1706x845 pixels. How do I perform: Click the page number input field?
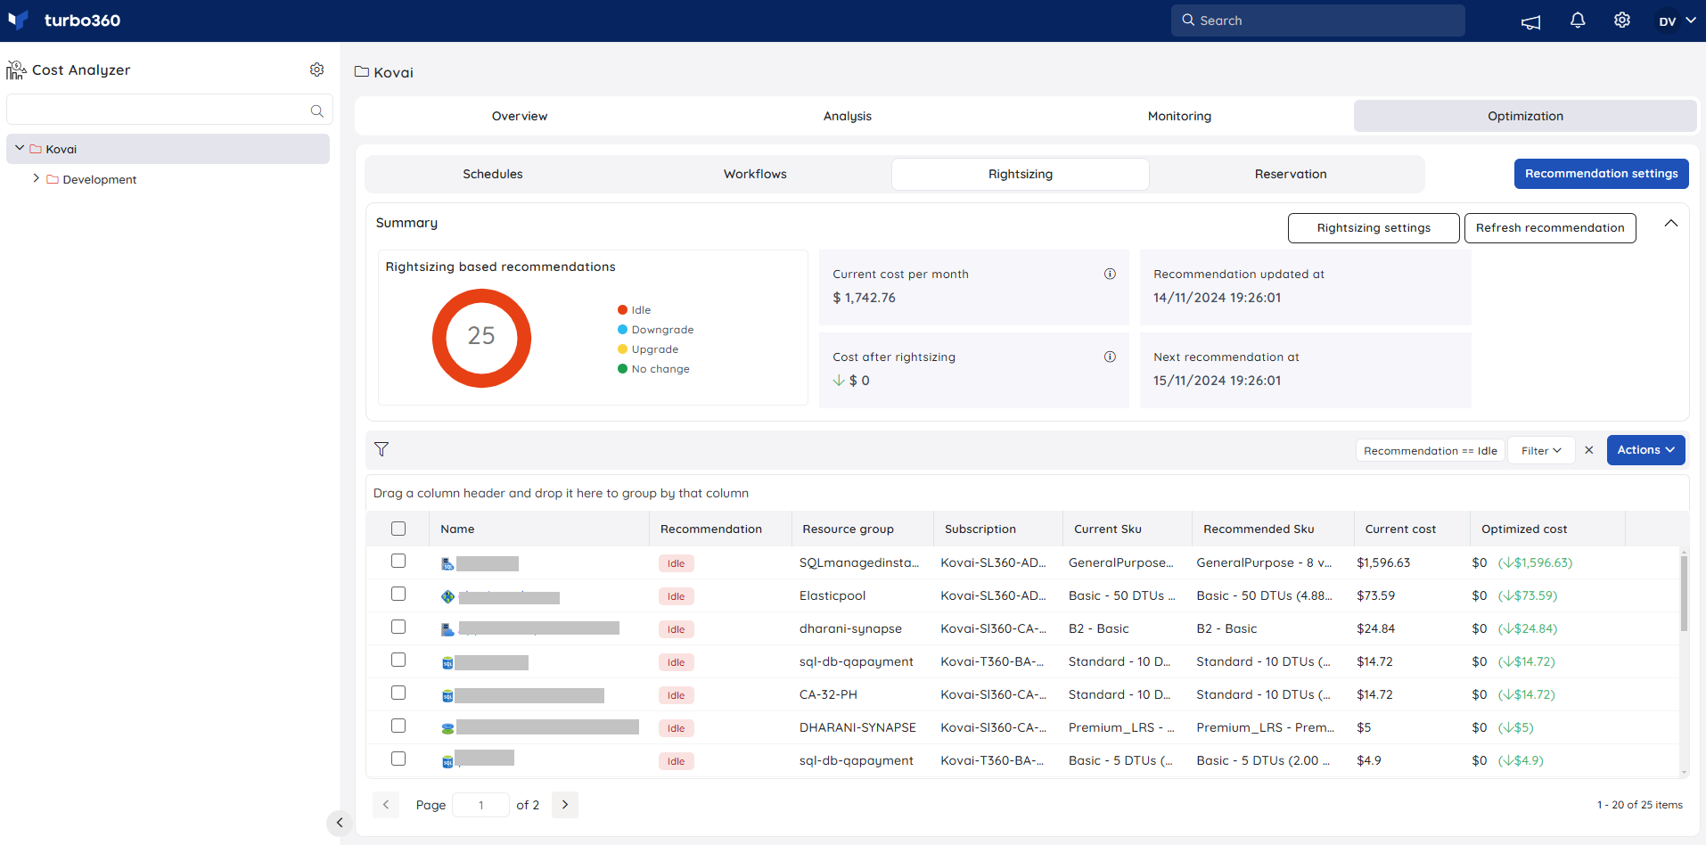click(x=480, y=805)
